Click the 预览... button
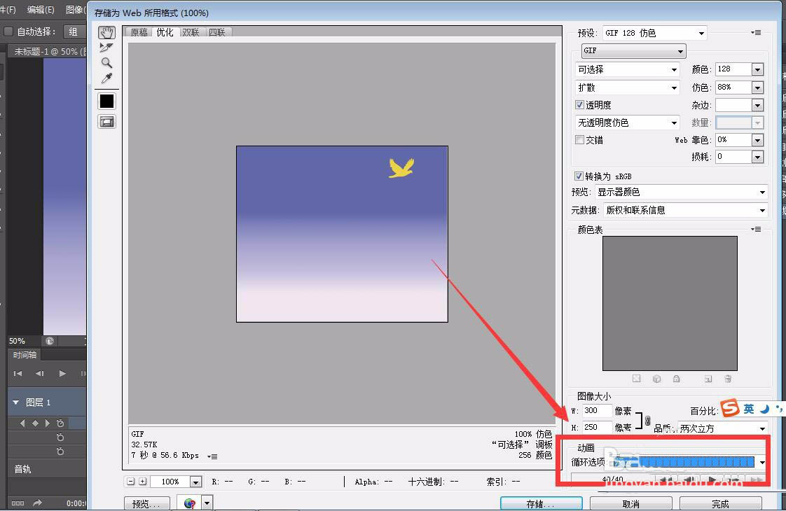 pos(147,503)
